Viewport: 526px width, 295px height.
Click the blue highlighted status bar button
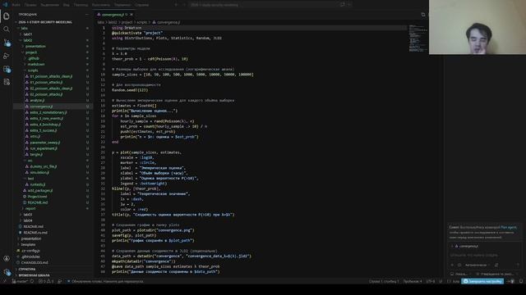(482, 281)
